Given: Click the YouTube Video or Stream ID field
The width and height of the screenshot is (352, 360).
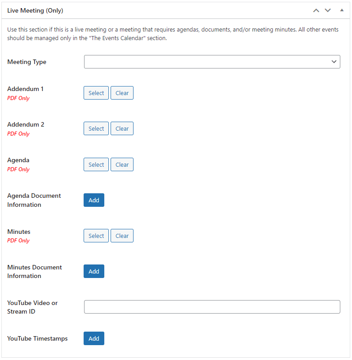Looking at the screenshot, I should click(212, 307).
